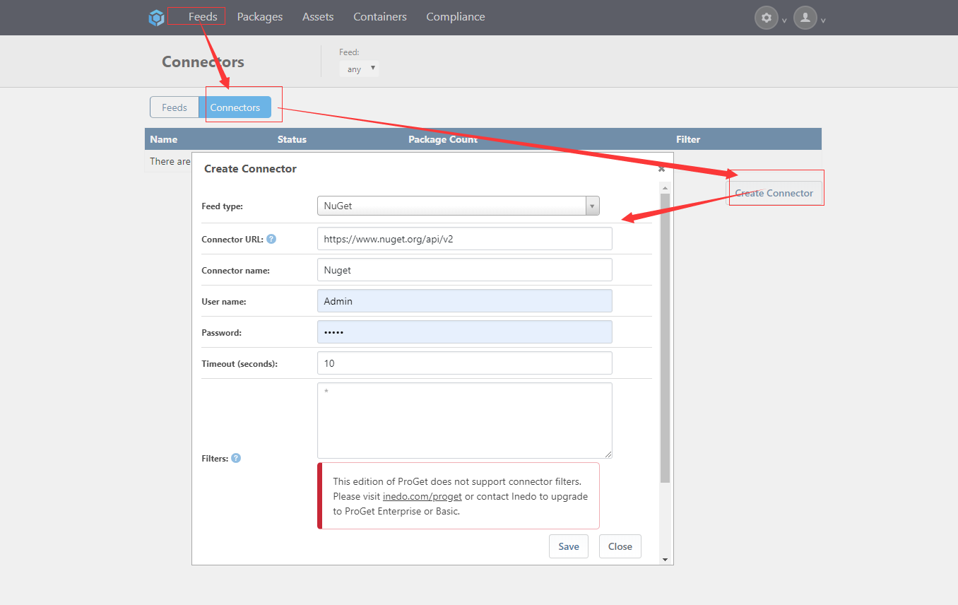The height and width of the screenshot is (605, 958).
Task: Close the Create Connector dialog with X
Action: coord(661,169)
